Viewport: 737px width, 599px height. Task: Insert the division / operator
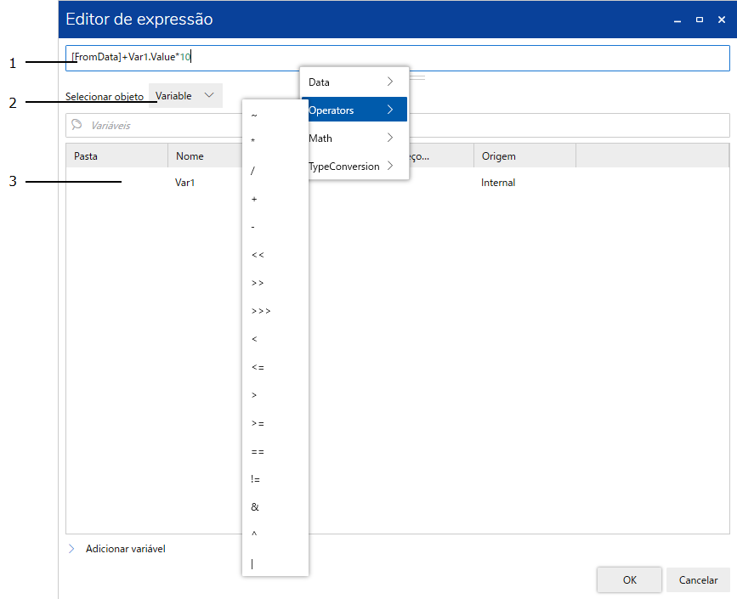point(275,171)
